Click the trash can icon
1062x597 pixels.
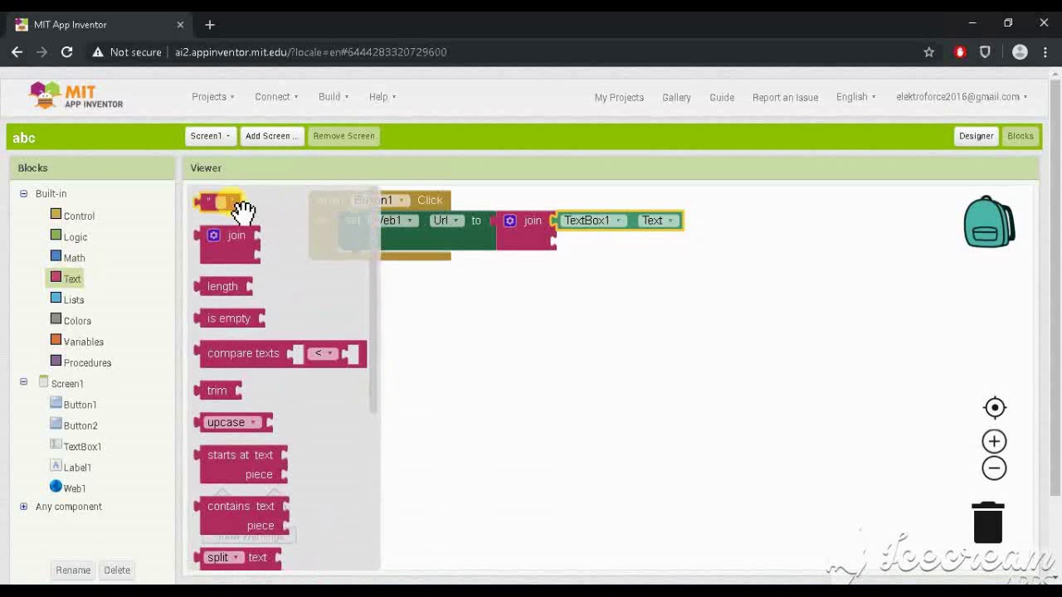pos(988,522)
